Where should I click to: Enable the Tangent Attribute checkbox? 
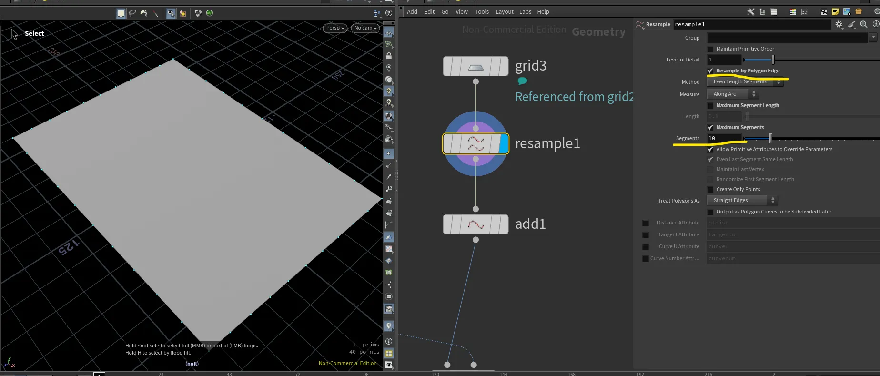646,235
